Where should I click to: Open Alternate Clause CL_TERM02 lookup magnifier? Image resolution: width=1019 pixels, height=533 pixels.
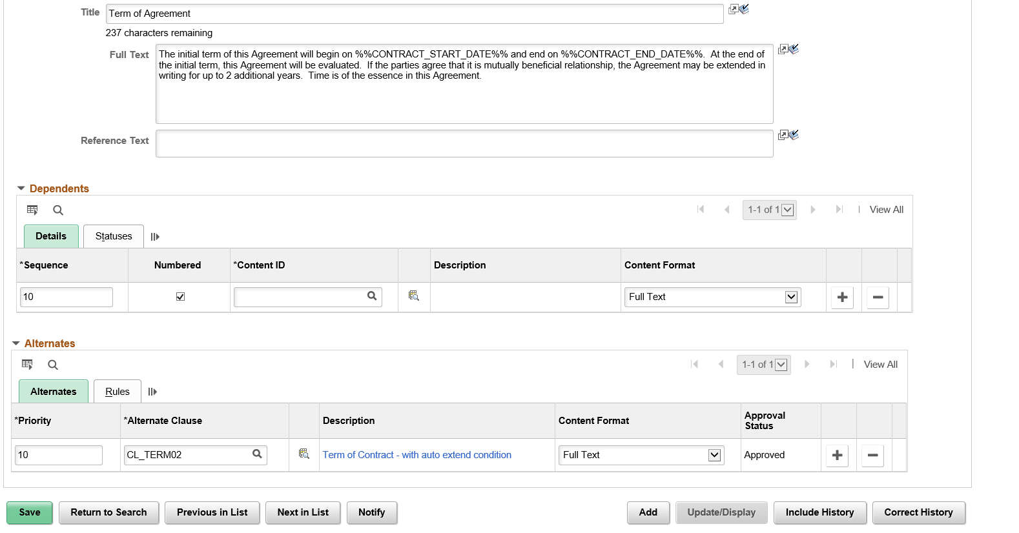(257, 454)
